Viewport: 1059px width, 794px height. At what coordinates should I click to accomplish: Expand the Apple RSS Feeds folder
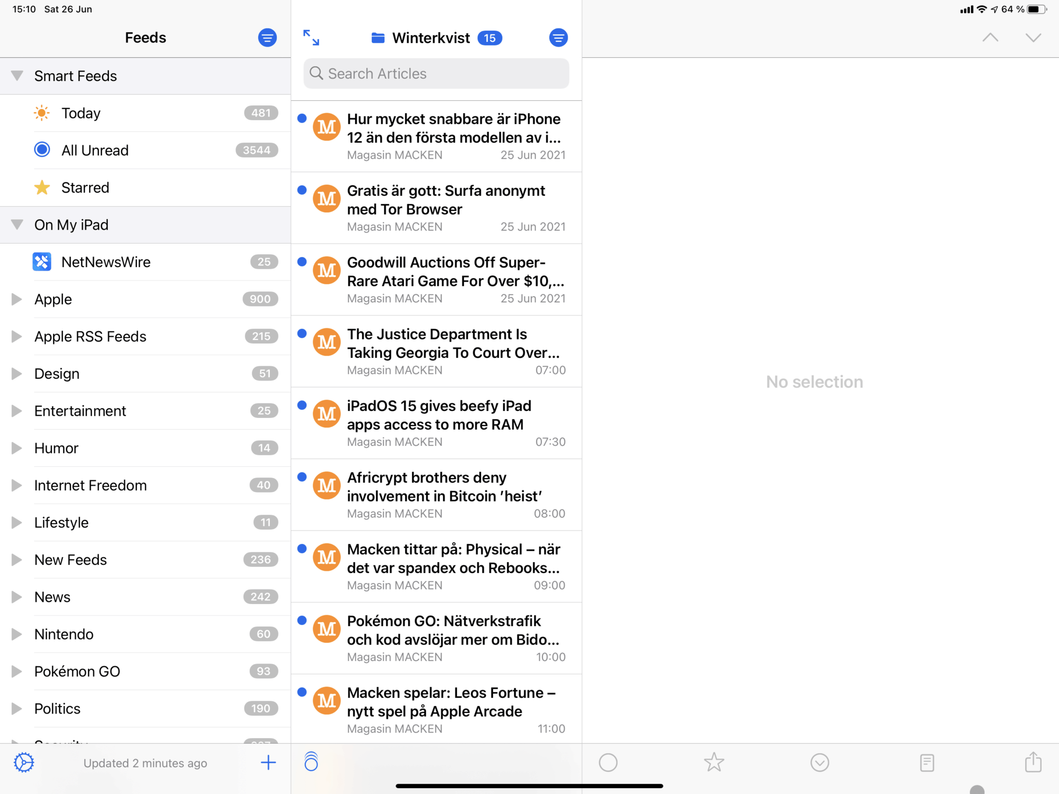coord(17,336)
